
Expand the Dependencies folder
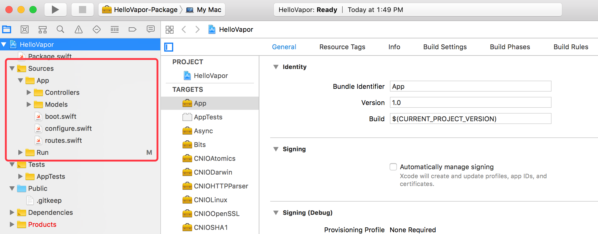click(12, 212)
